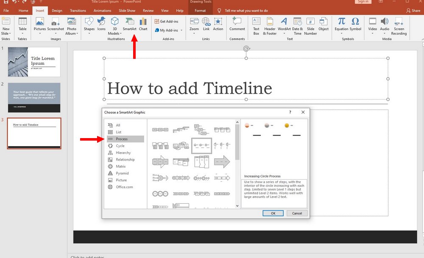Click the SmartArt icon in the ribbon

[129, 24]
